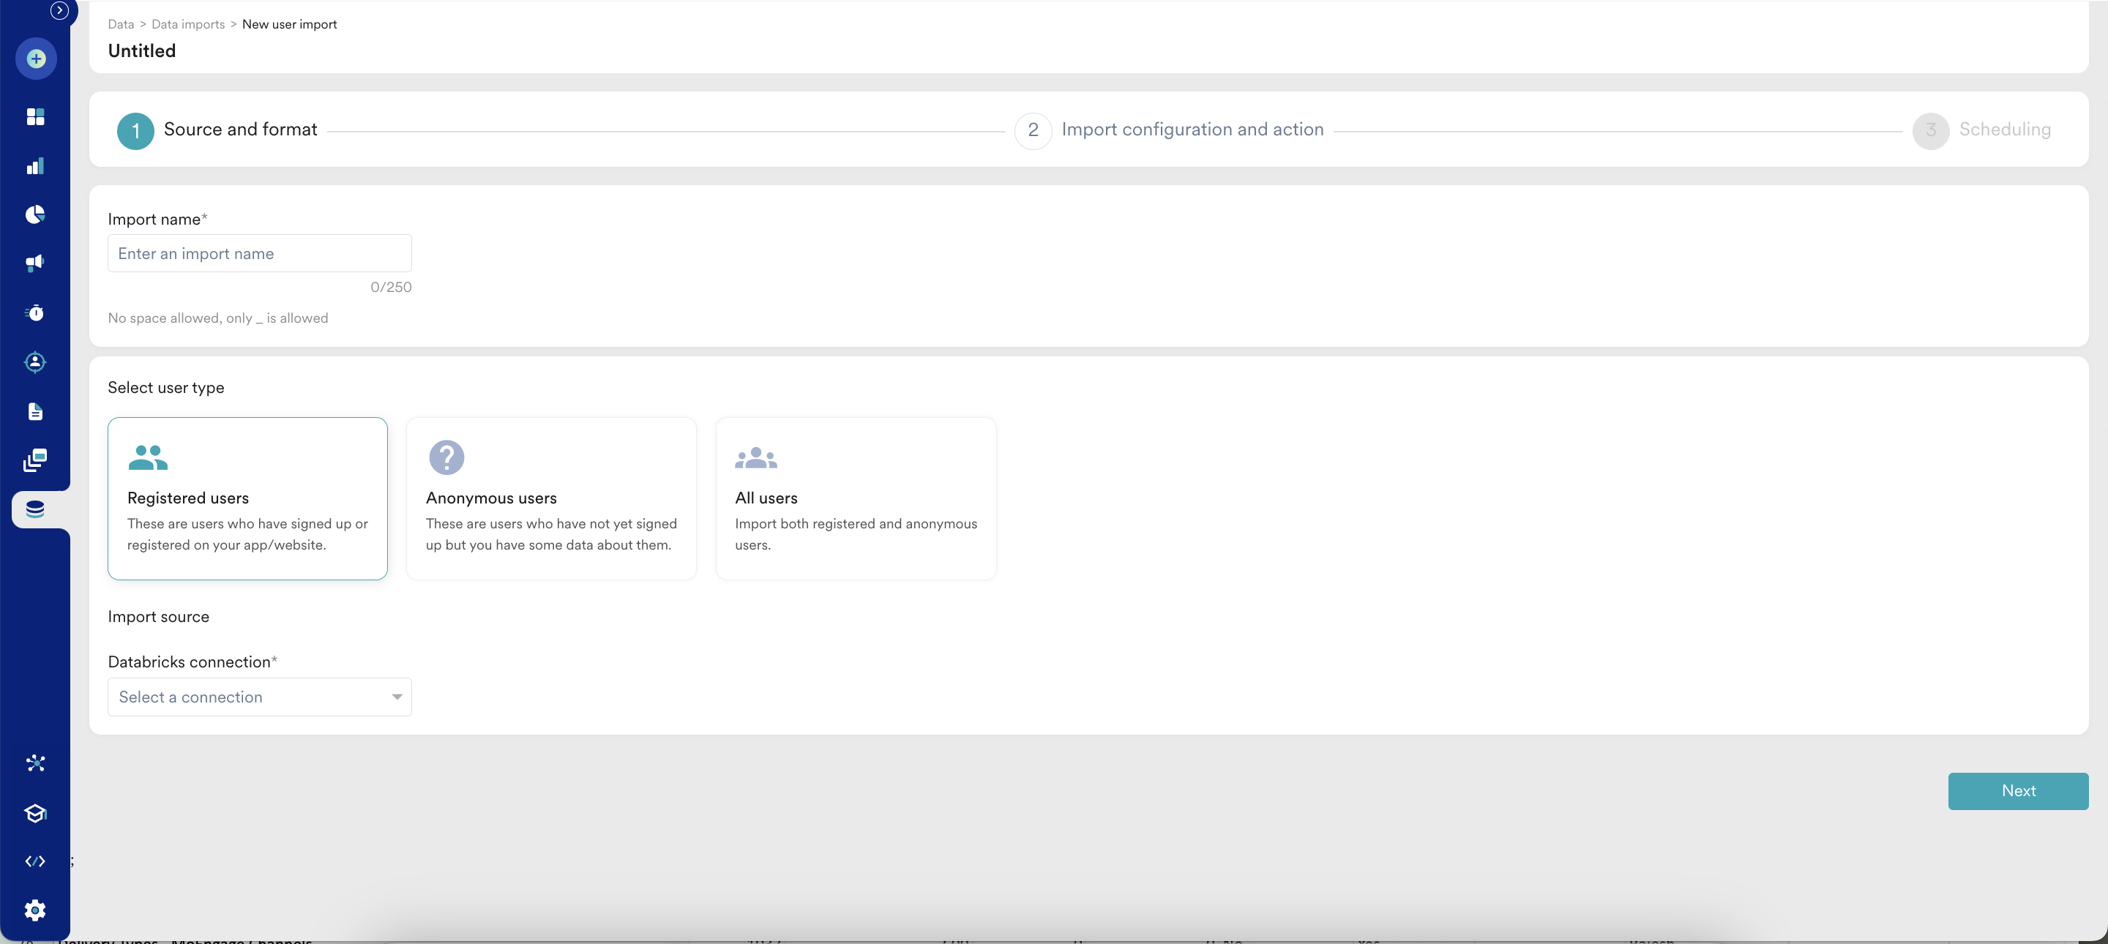Viewport: 2108px width, 944px height.
Task: Open the bar chart analytics icon
Action: click(x=35, y=166)
